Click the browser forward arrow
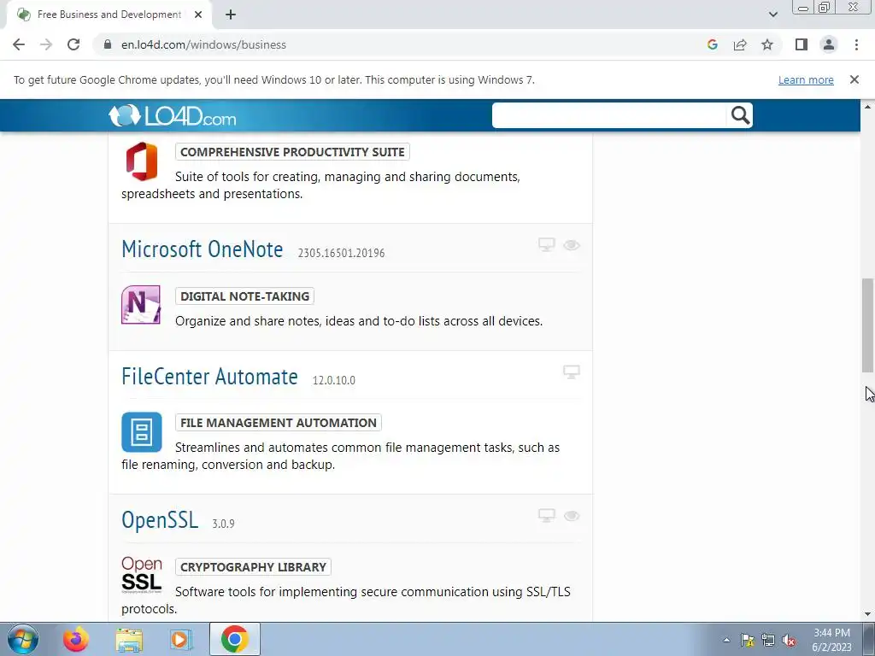 [x=46, y=44]
